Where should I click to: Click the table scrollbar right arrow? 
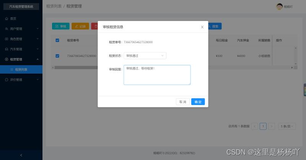click(x=292, y=68)
